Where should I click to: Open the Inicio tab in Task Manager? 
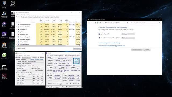[x=42, y=17]
